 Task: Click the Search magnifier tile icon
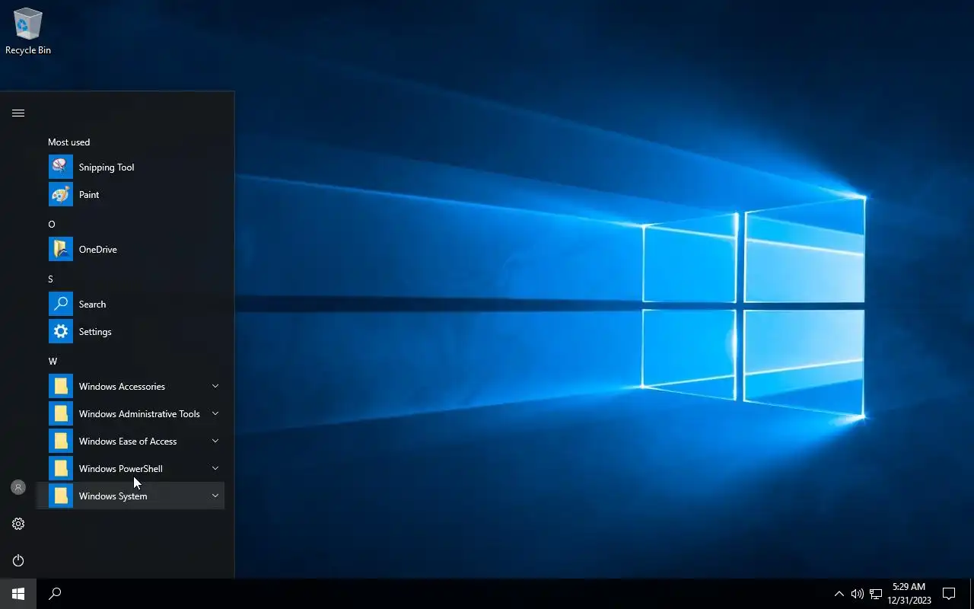pos(61,304)
